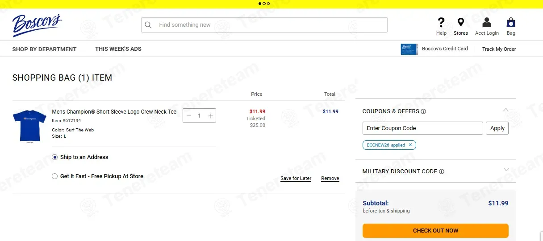
Task: Click the Enter Coupon Code field
Action: point(423,128)
